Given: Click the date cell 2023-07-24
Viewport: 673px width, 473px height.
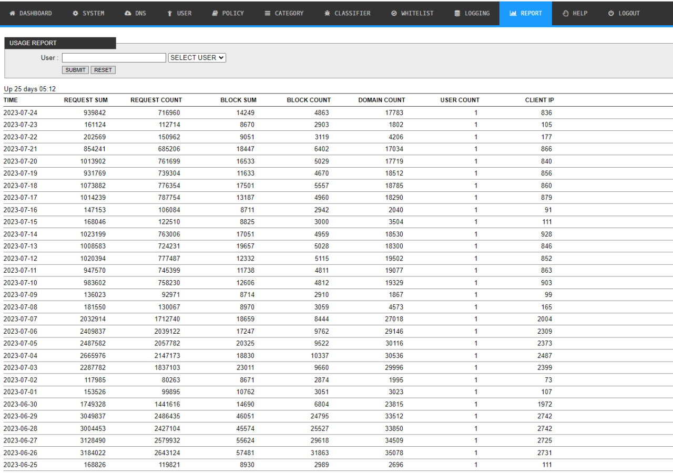Looking at the screenshot, I should tap(21, 112).
